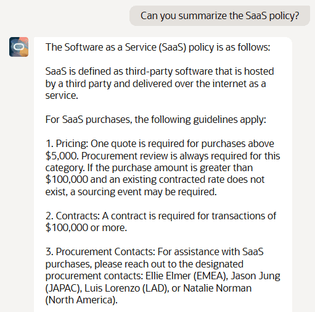Click the "2. Contracts" guideline label

tap(72, 216)
